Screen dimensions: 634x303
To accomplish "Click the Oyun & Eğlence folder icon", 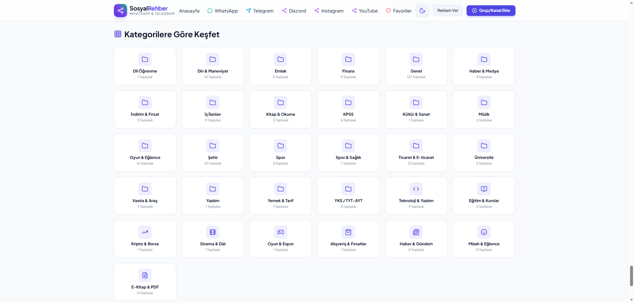I will point(145,146).
